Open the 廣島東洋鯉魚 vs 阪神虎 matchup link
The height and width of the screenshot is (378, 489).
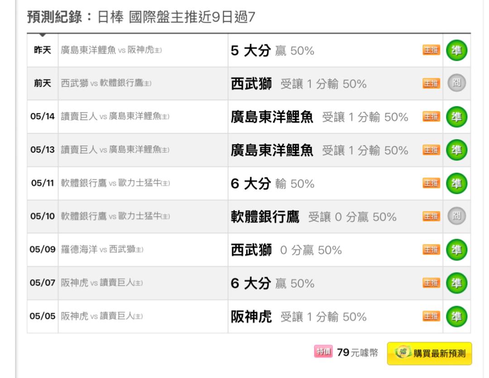(111, 50)
